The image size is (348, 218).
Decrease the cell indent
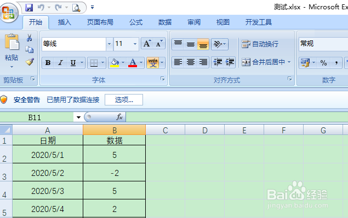218,62
